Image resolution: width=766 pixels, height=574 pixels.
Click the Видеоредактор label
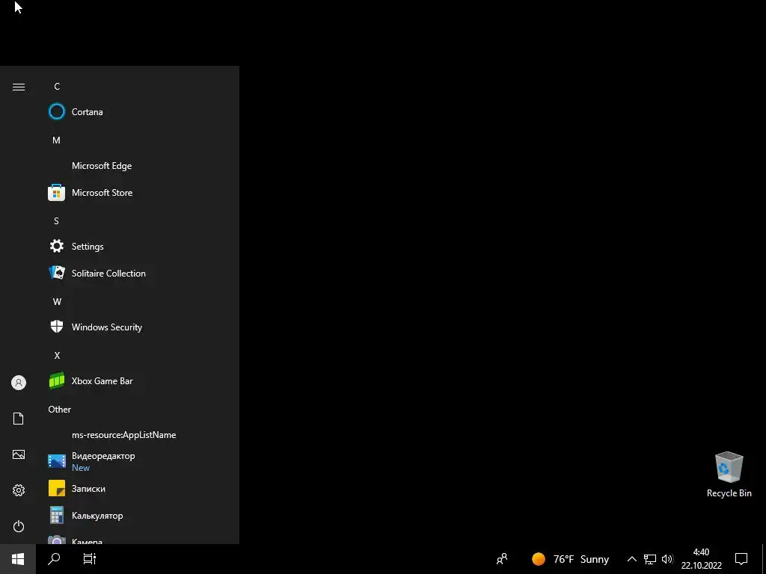coord(103,456)
